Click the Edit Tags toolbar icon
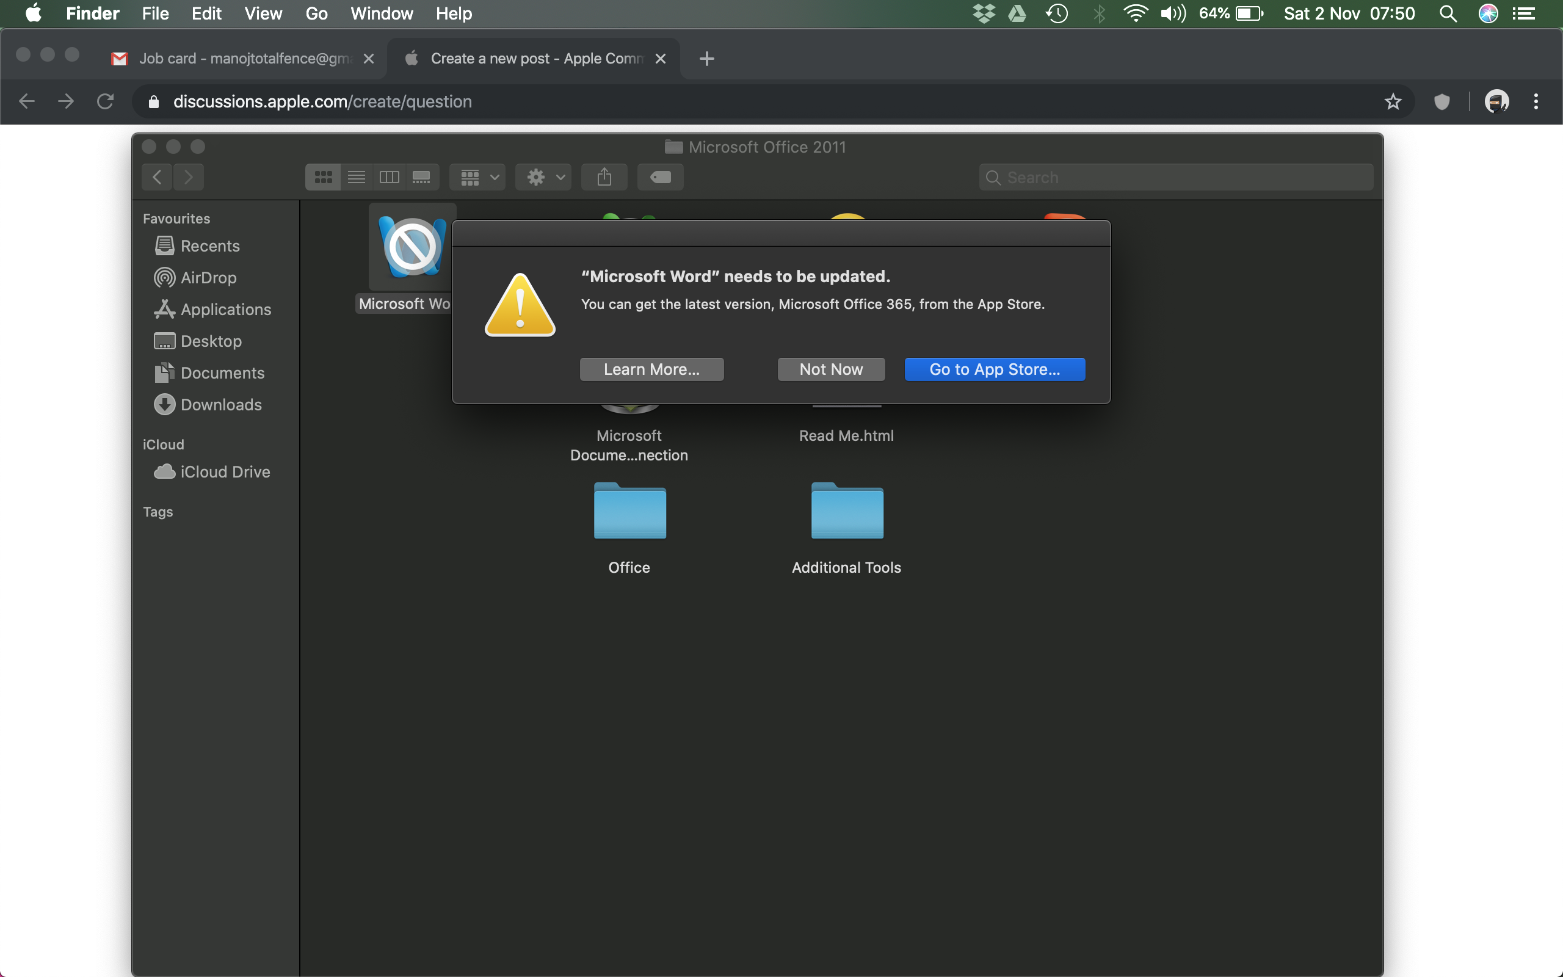This screenshot has height=977, width=1563. 660,177
